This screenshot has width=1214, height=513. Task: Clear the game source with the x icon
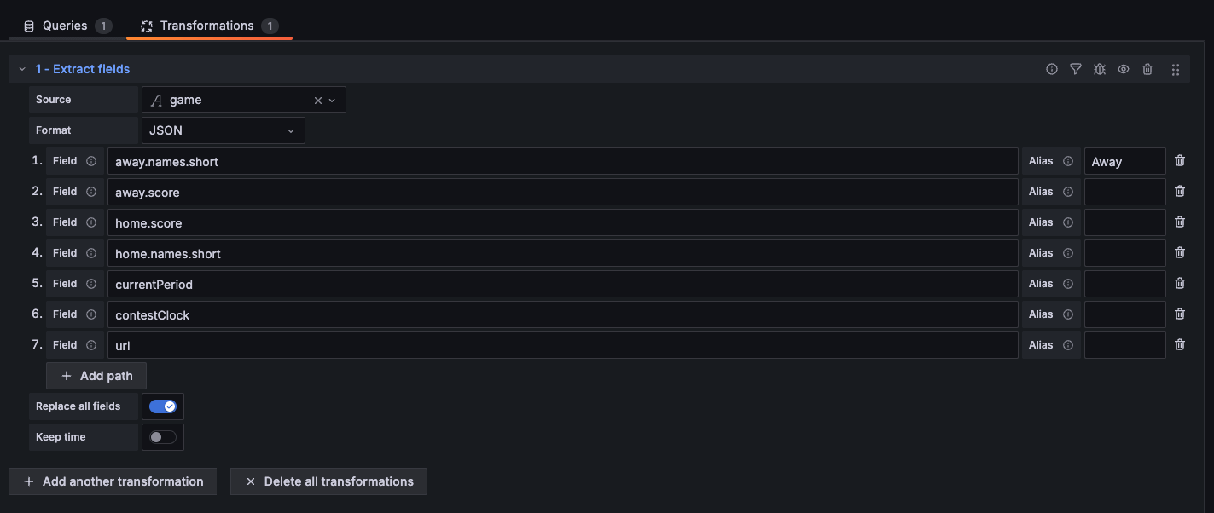tap(317, 99)
